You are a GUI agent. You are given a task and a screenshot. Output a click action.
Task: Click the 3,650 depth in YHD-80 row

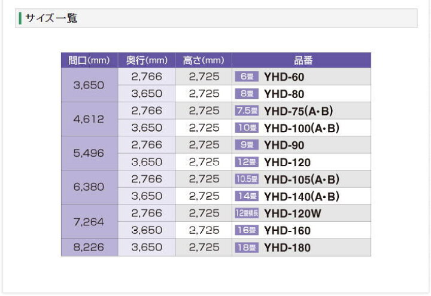(147, 94)
